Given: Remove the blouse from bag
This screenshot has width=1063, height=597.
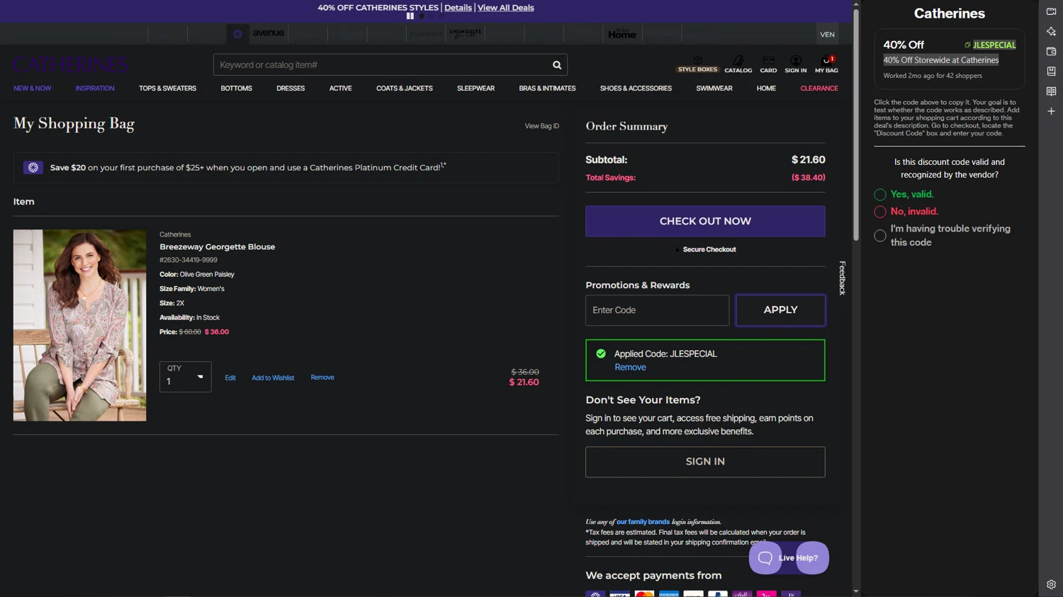Looking at the screenshot, I should pyautogui.click(x=322, y=377).
